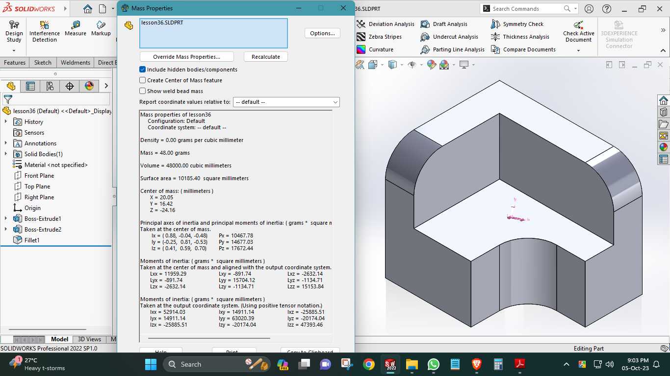
Task: Open the DimXpertManager tab
Action: pyautogui.click(x=70, y=86)
